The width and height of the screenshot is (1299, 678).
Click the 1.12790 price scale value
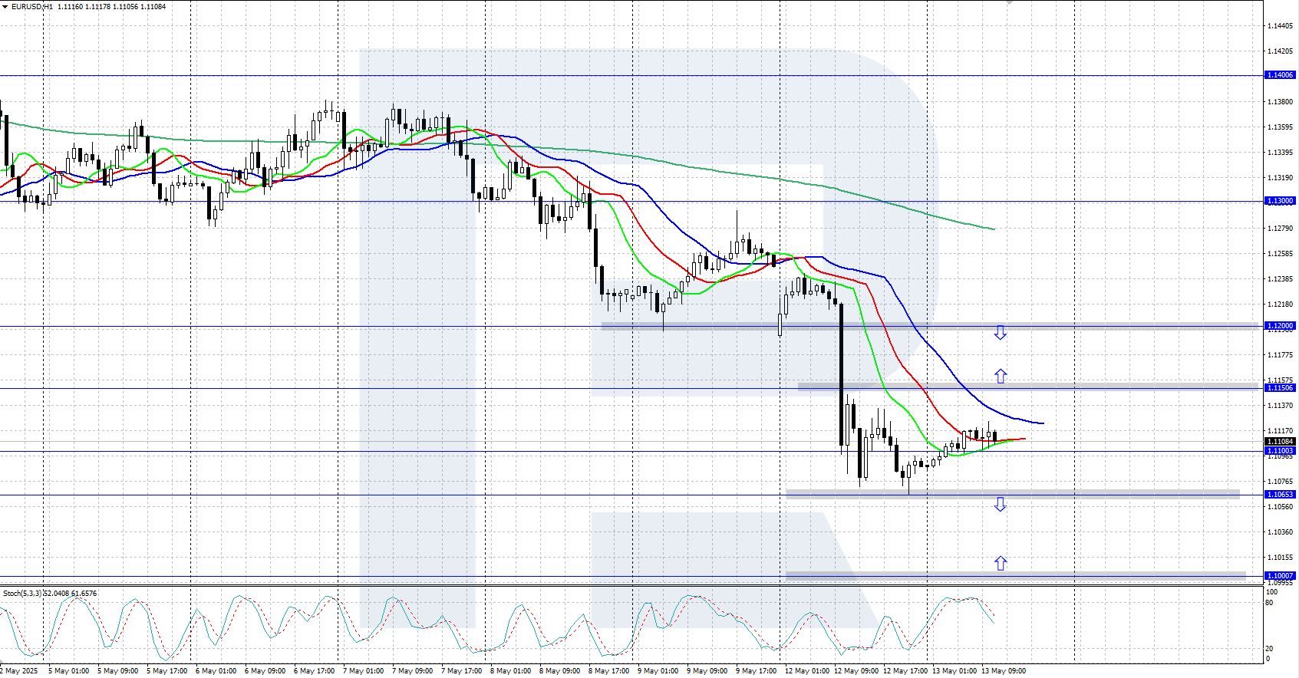coord(1280,229)
